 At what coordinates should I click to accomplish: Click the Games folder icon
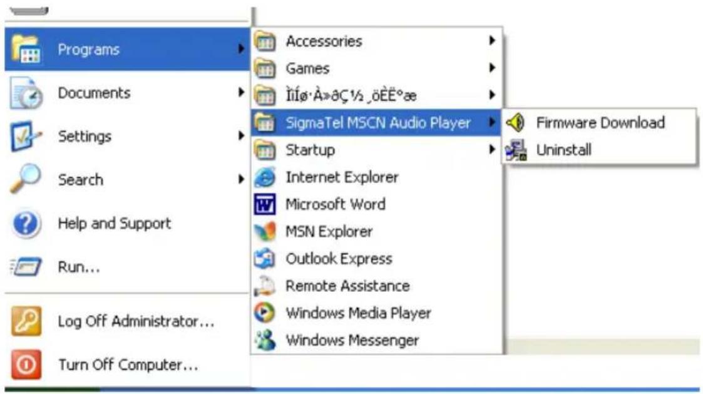(x=265, y=69)
